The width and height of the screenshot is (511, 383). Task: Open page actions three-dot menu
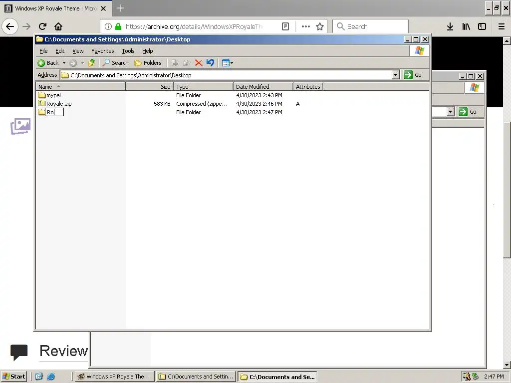(x=306, y=26)
